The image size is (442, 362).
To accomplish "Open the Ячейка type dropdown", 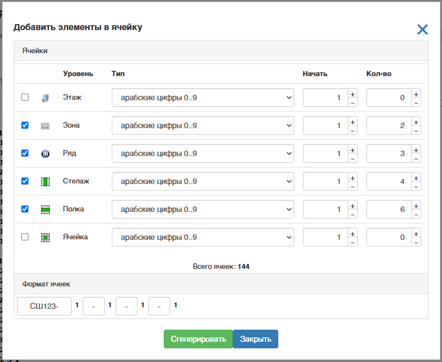I will pos(203,237).
